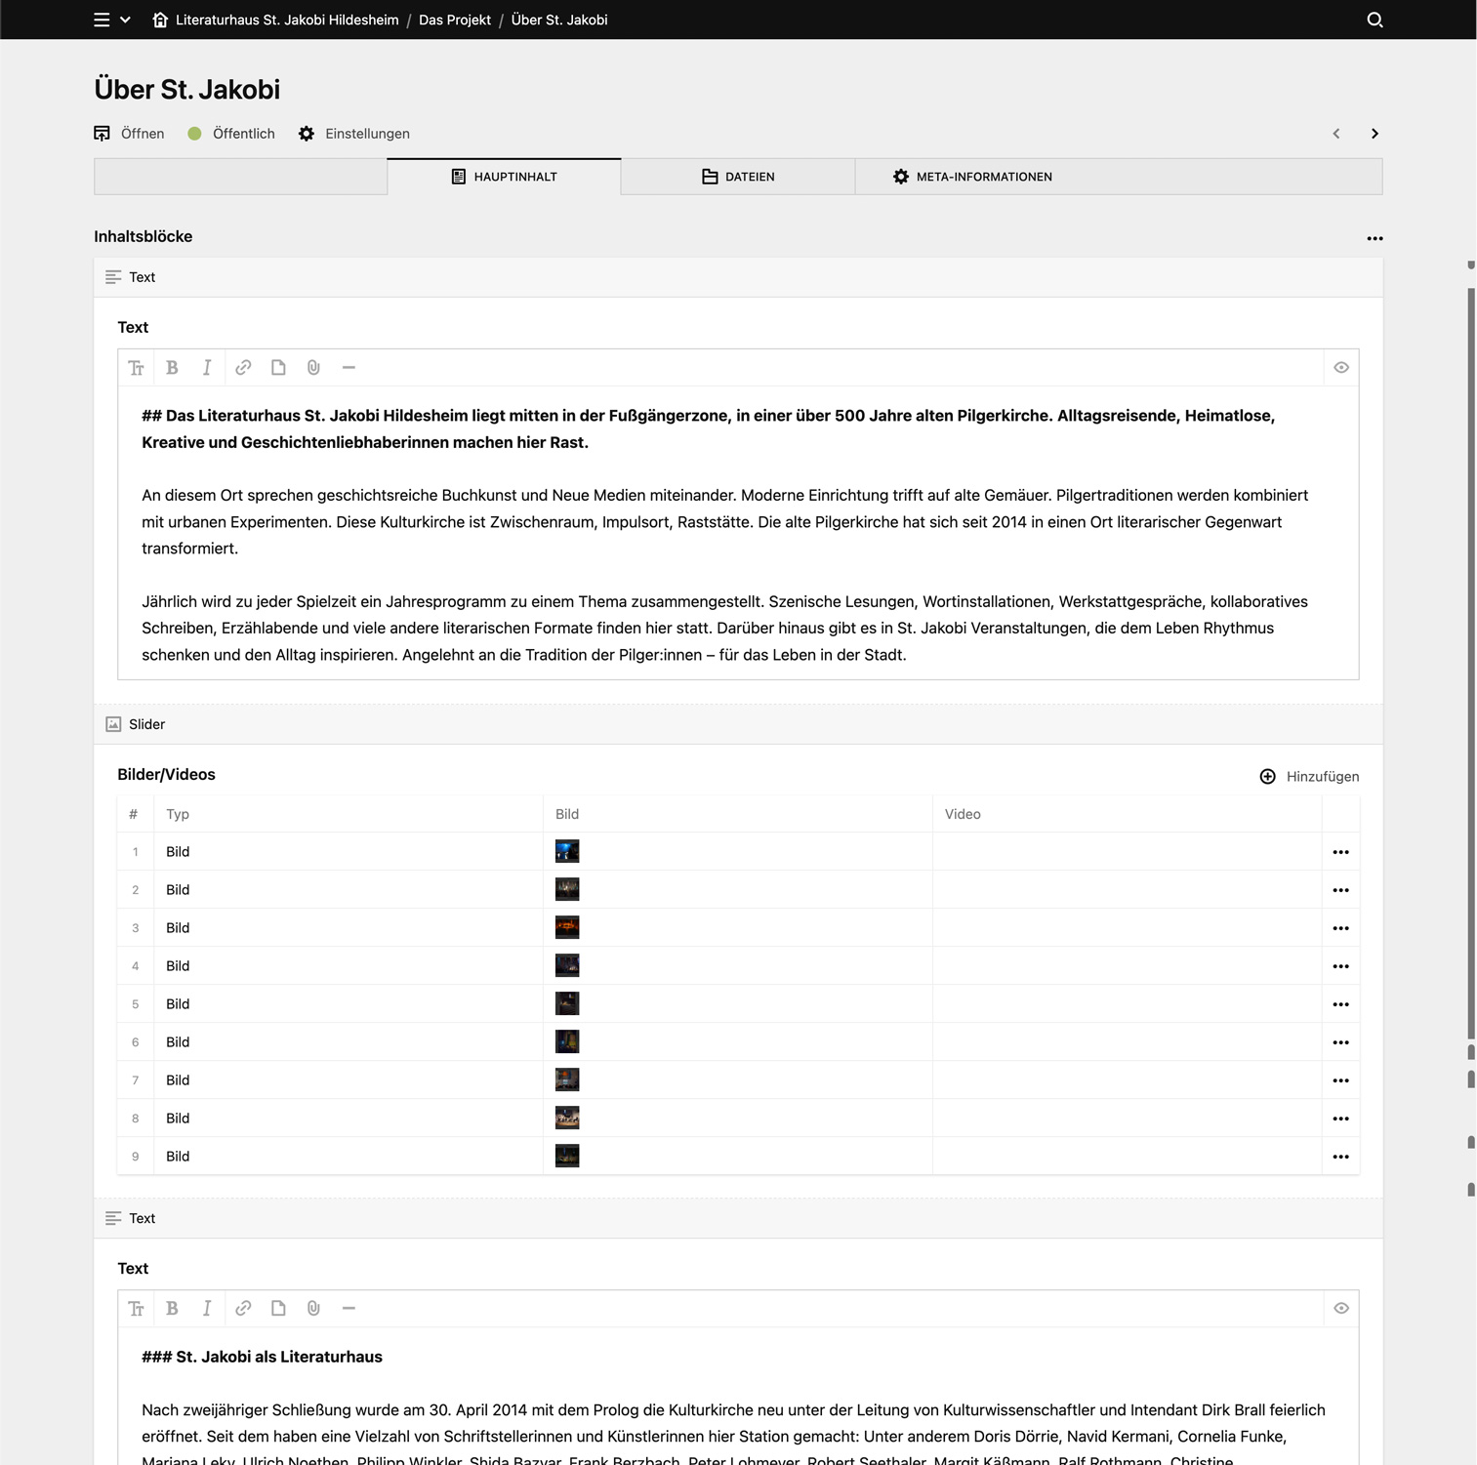Image resolution: width=1477 pixels, height=1465 pixels.
Task: Collapse the second Text block header
Action: tap(738, 1218)
